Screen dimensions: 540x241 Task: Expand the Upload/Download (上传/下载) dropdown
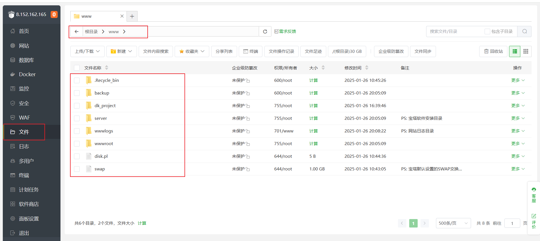[x=87, y=51]
